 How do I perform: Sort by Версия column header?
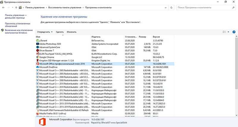(163, 37)
